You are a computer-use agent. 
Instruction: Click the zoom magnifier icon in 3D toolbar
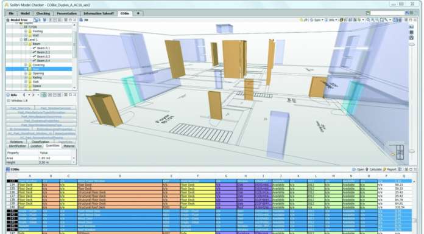[x=368, y=20]
